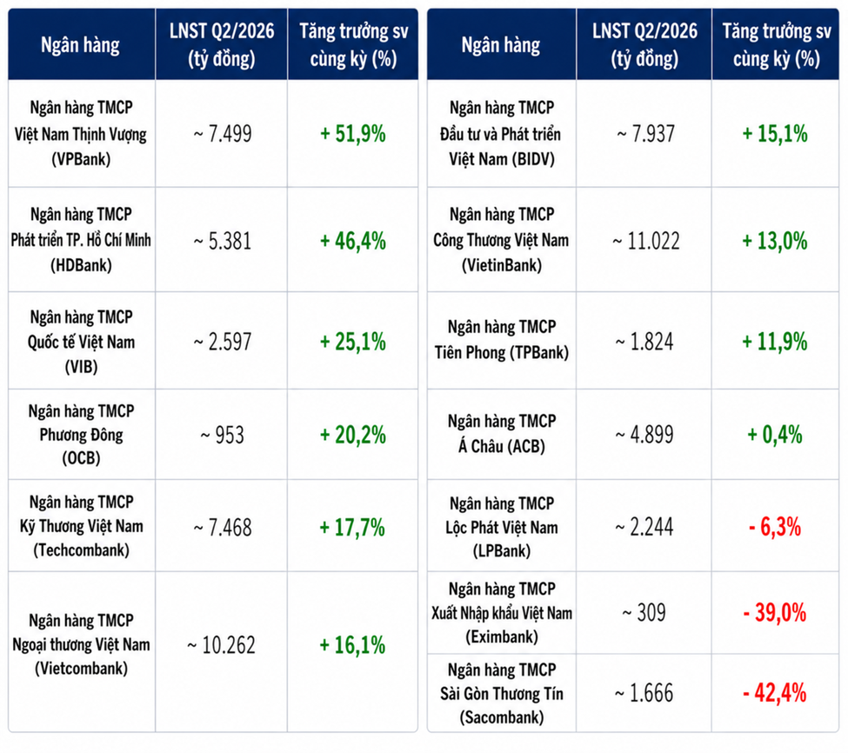Select Vietcombank profit value 10.262

point(221,645)
